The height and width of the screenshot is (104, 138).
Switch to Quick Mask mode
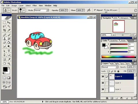click(x=9, y=78)
